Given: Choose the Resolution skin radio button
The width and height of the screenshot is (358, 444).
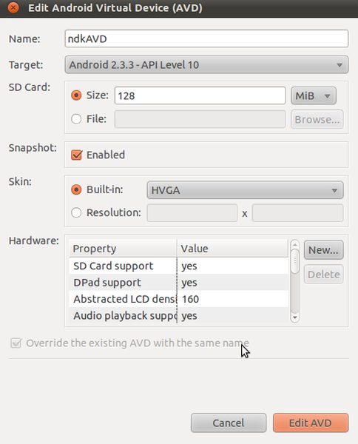Looking at the screenshot, I should [x=76, y=212].
